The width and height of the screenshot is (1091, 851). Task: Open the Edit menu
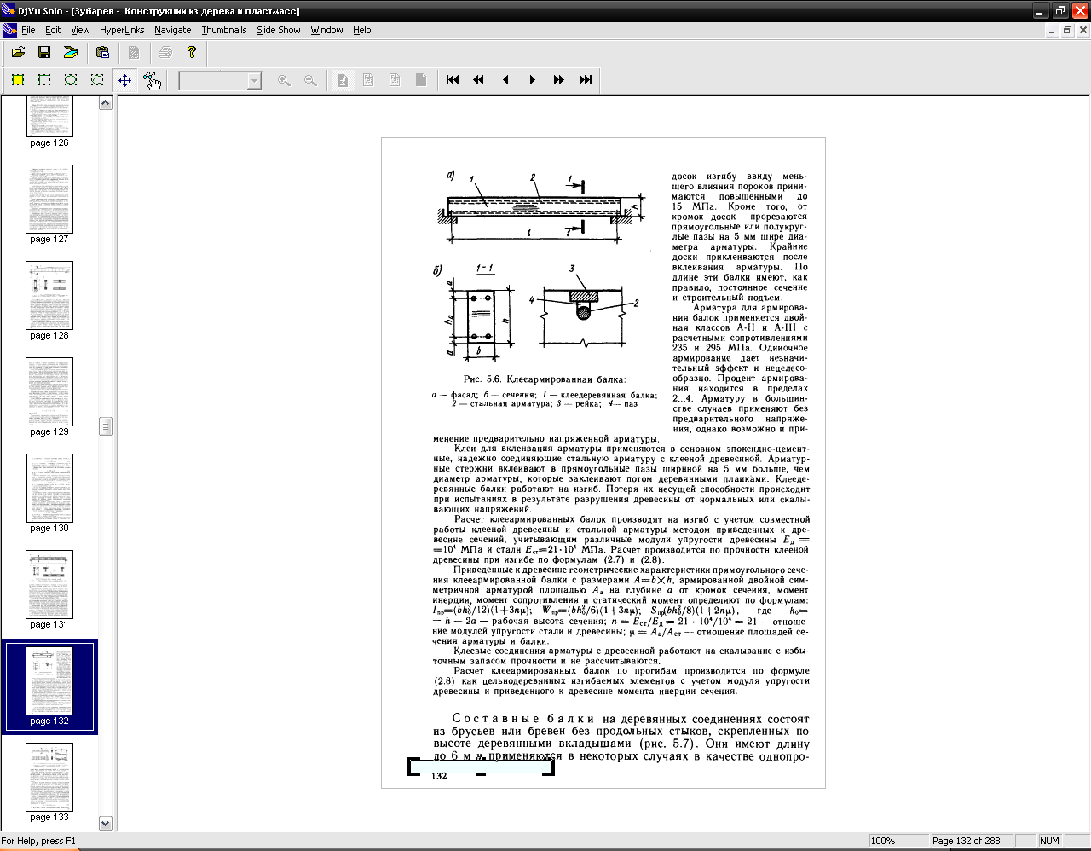(53, 30)
